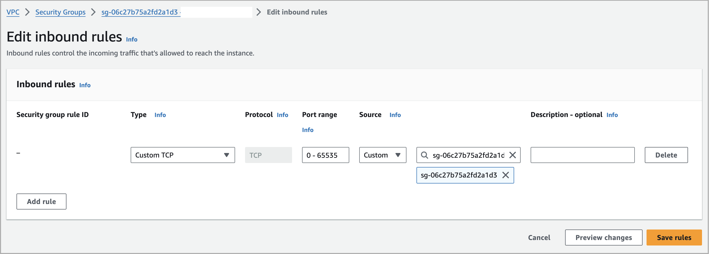The image size is (709, 254).
Task: Click Info link next to Type column
Action: click(x=160, y=115)
